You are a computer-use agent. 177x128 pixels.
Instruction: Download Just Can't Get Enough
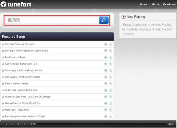(110, 97)
